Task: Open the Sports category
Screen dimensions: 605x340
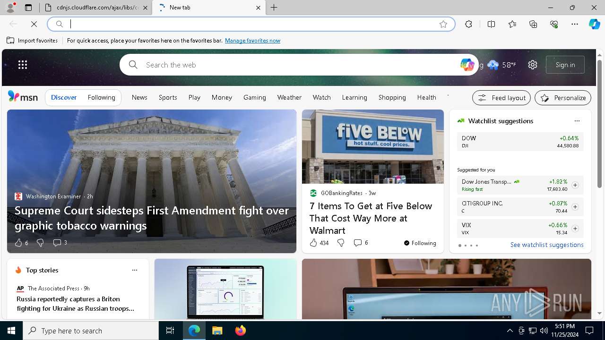Action: 168,97
